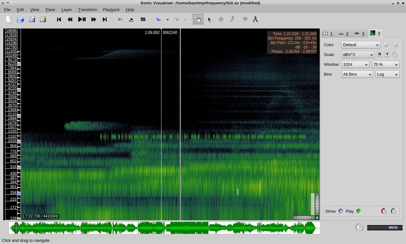Screen dimensions: 406x244
Task: Toggle the Show layer visibility LED
Action: click(341, 211)
